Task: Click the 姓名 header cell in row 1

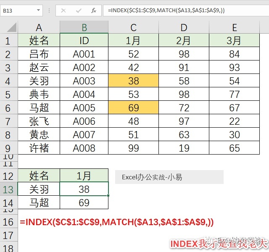Action: point(39,40)
